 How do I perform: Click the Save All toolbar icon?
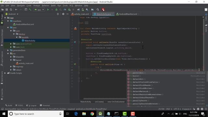coord(6,9)
